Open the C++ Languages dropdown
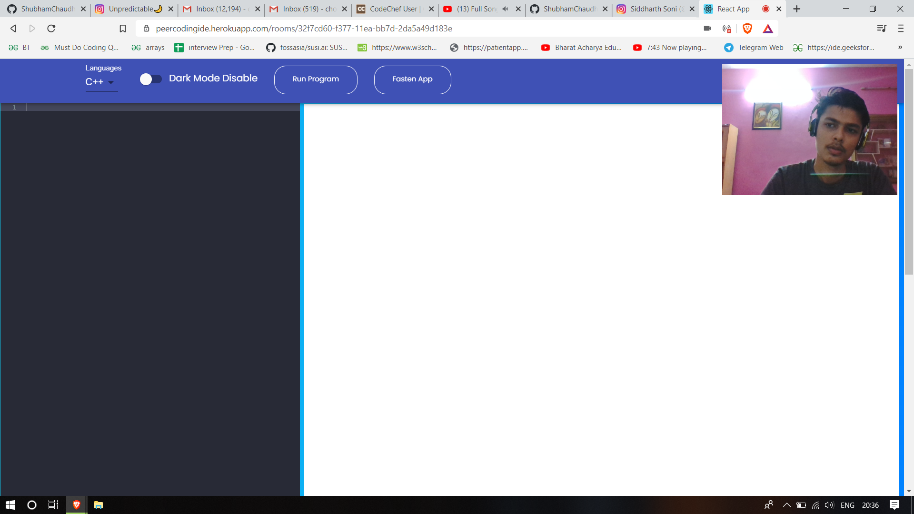This screenshot has height=514, width=914. click(x=100, y=82)
